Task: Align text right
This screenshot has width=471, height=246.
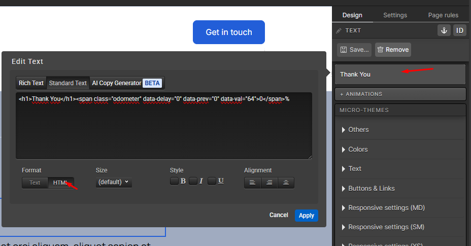Action: [286, 183]
